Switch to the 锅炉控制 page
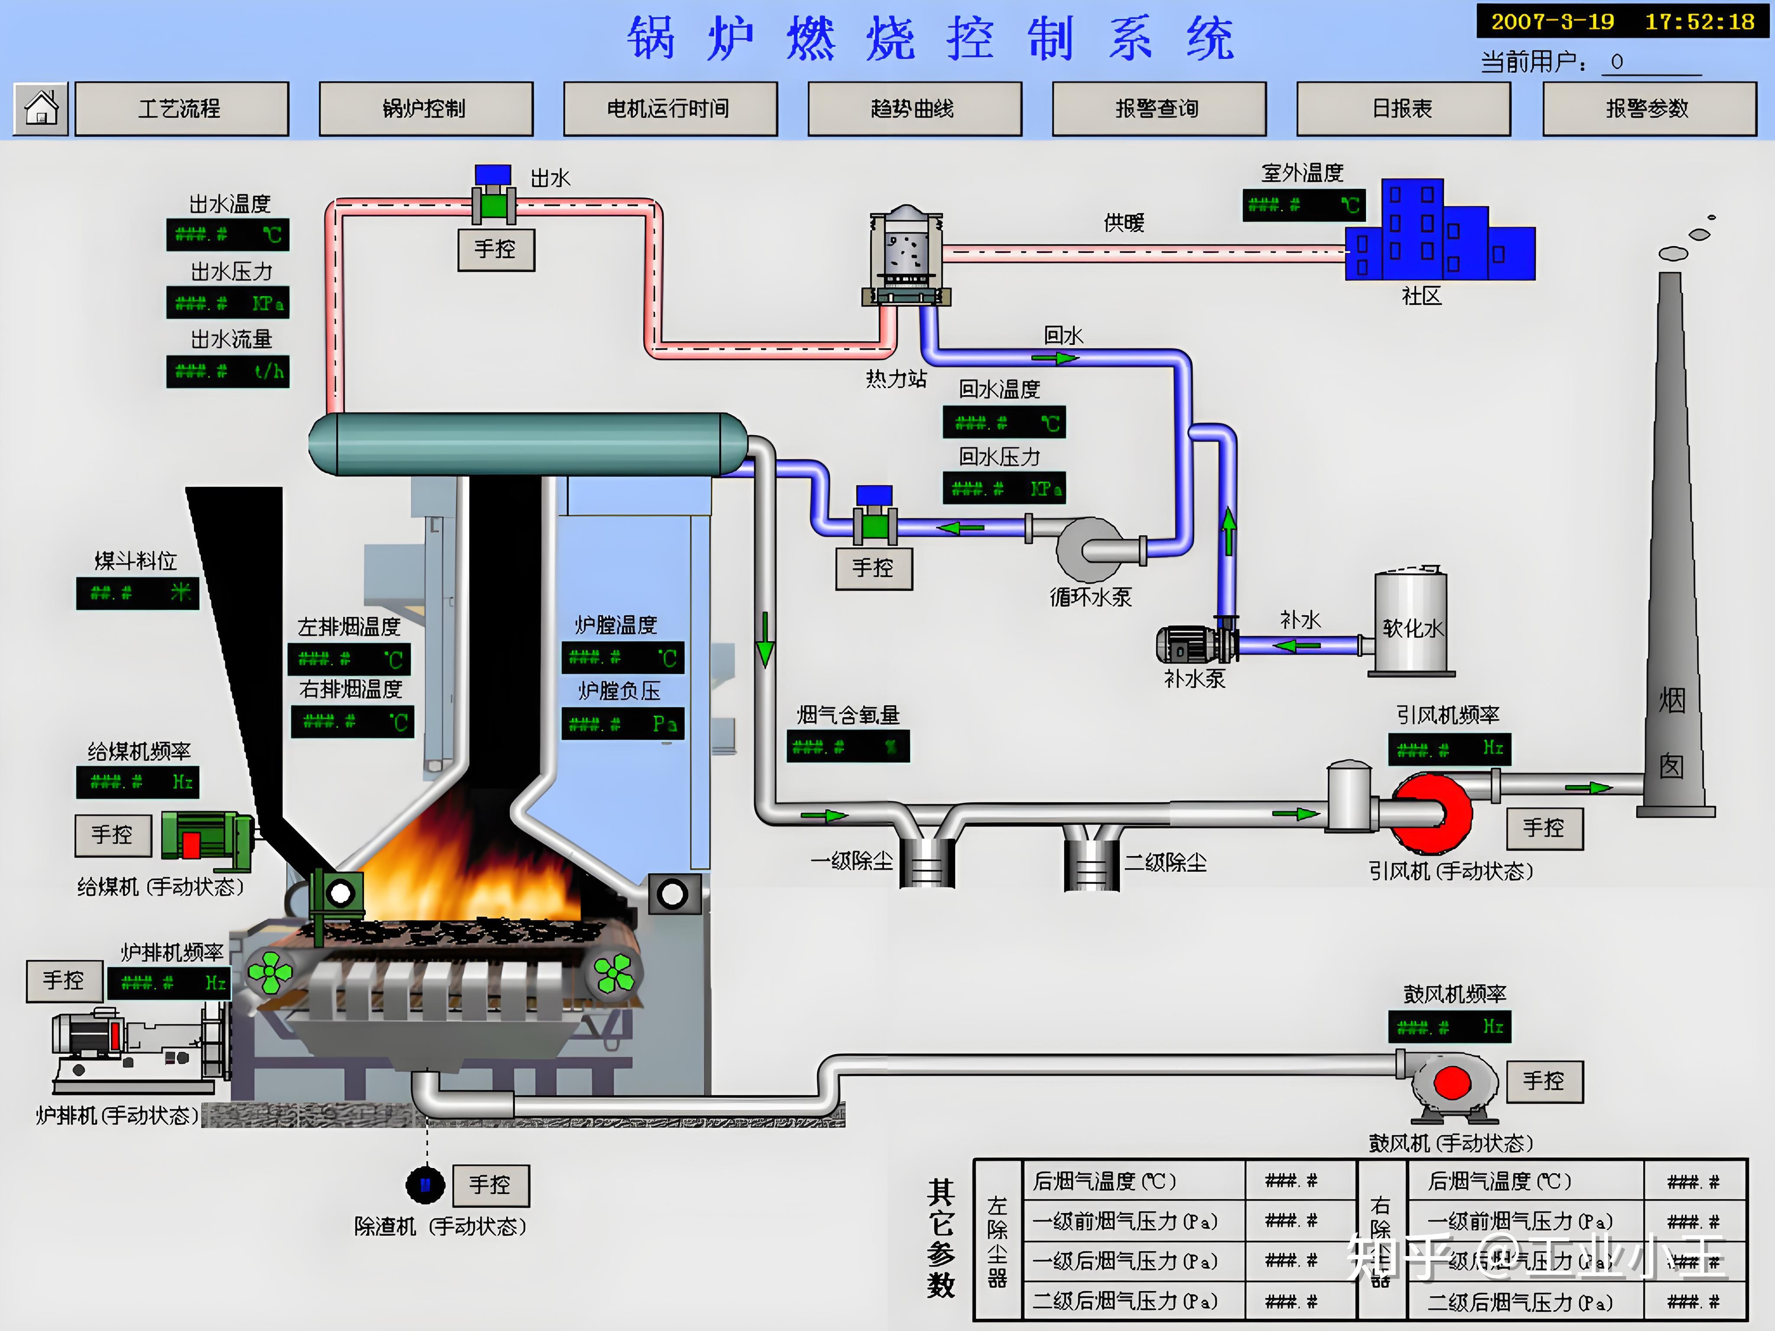This screenshot has width=1775, height=1331. (x=426, y=108)
